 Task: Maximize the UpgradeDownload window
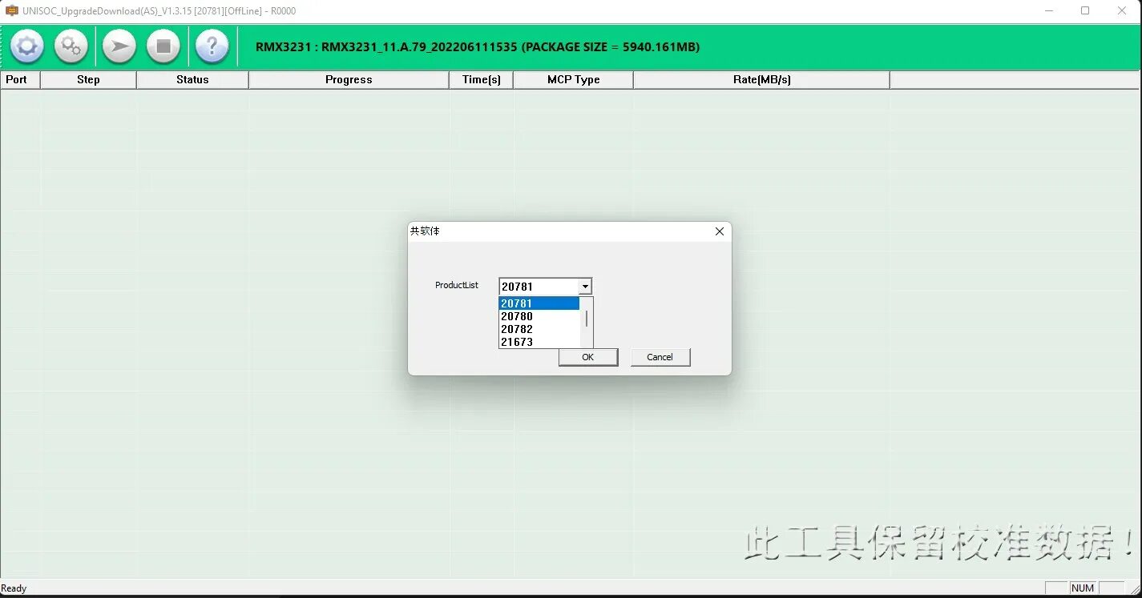[x=1085, y=11]
